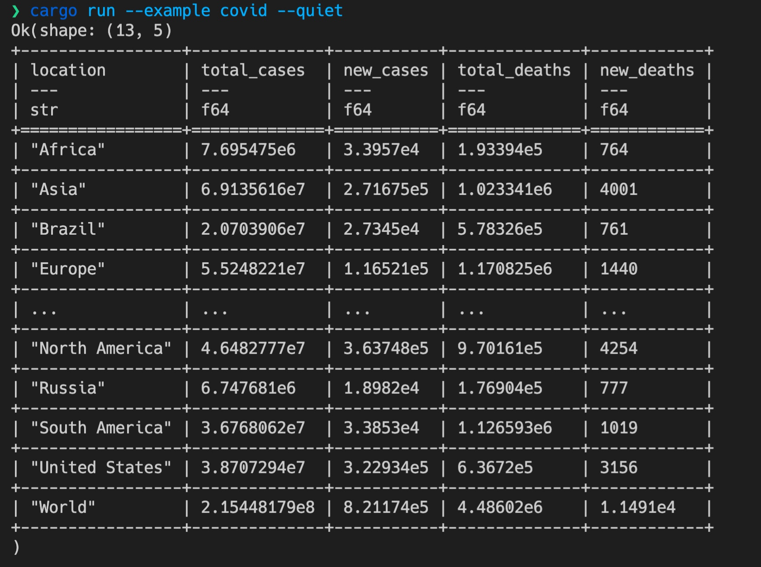Viewport: 761px width, 567px height.
Task: Click the "South America" location cell
Action: point(101,428)
